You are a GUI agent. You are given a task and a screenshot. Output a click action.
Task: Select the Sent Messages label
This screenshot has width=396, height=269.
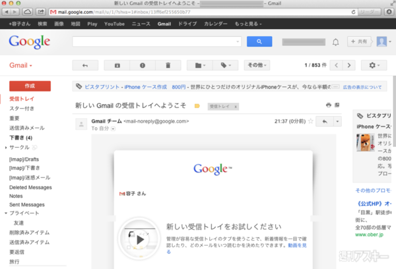click(27, 204)
